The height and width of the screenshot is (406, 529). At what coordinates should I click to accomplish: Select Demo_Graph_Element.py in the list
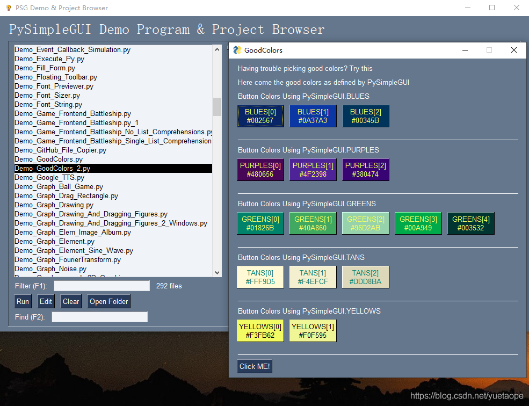tap(113, 241)
